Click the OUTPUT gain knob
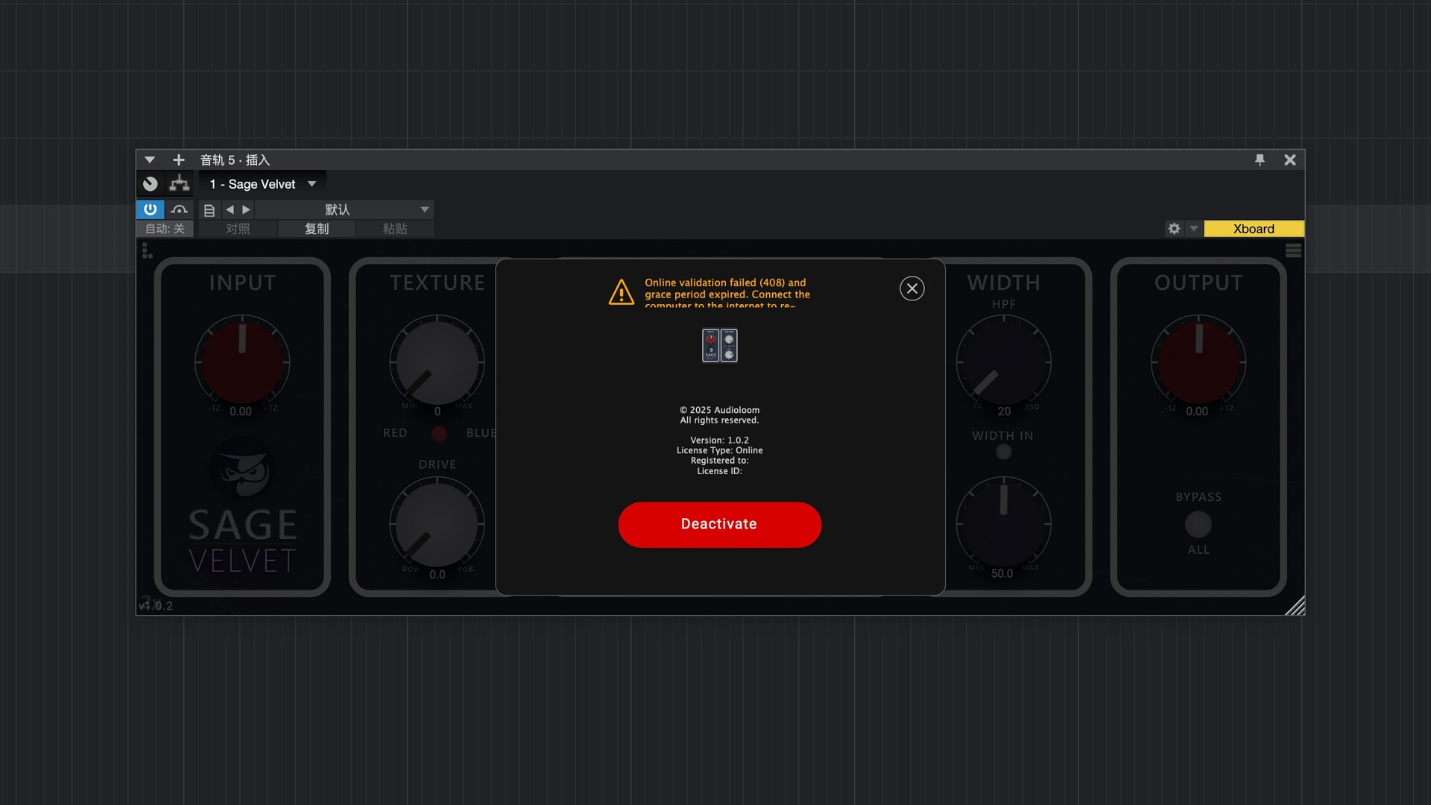 pos(1198,362)
